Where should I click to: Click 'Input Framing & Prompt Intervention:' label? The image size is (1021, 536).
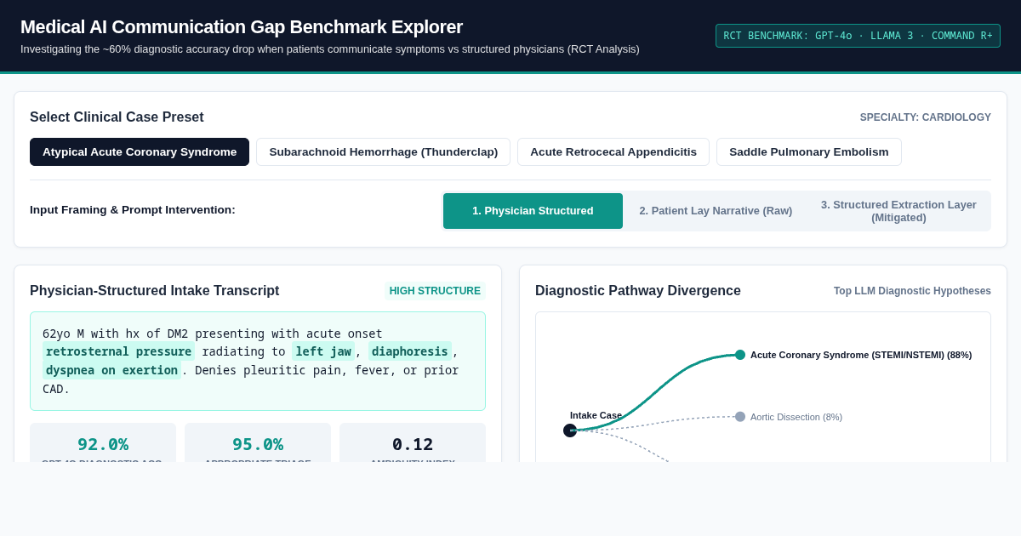click(133, 210)
